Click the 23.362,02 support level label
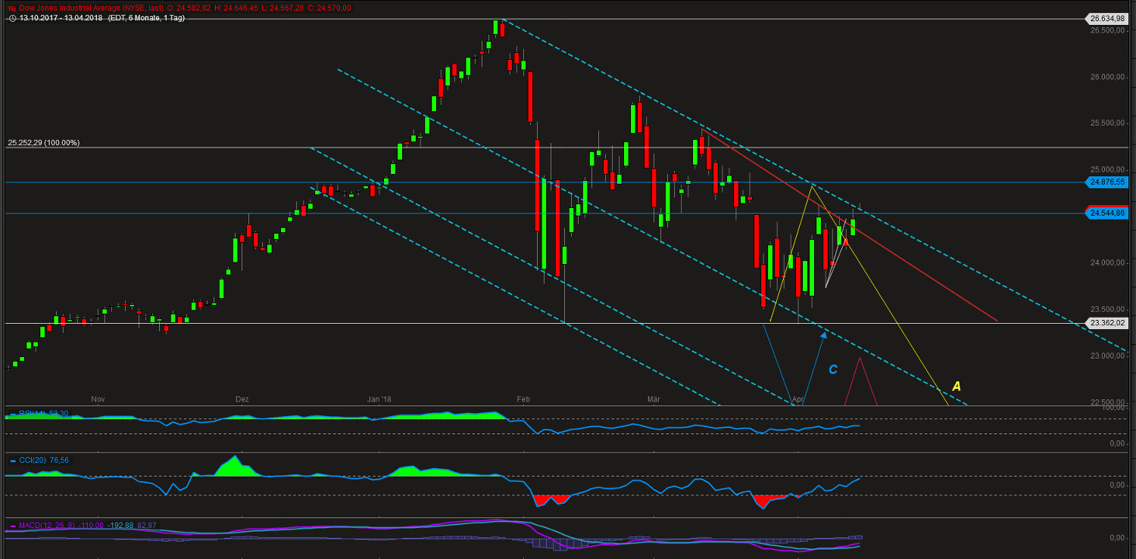 click(1108, 323)
